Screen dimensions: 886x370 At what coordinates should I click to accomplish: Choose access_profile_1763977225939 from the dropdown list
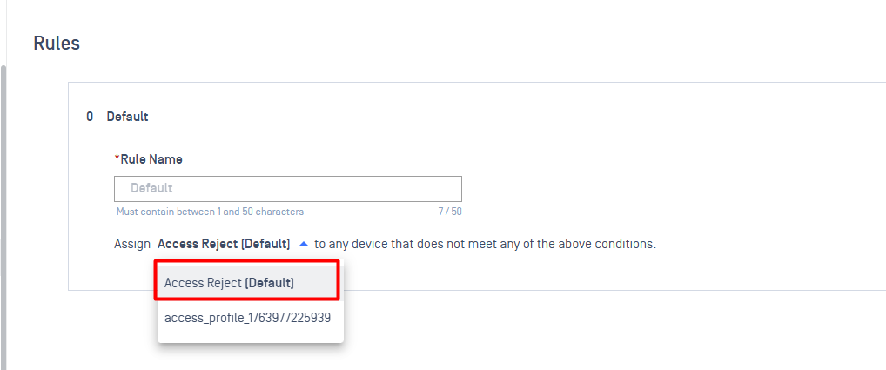click(247, 318)
